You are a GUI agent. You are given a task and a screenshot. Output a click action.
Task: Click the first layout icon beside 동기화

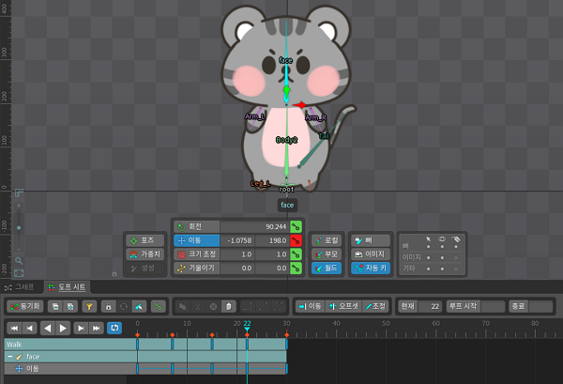click(55, 306)
